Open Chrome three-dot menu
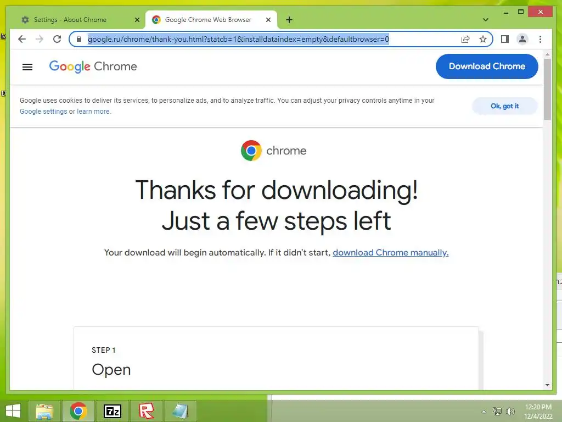This screenshot has height=422, width=562. click(x=540, y=39)
